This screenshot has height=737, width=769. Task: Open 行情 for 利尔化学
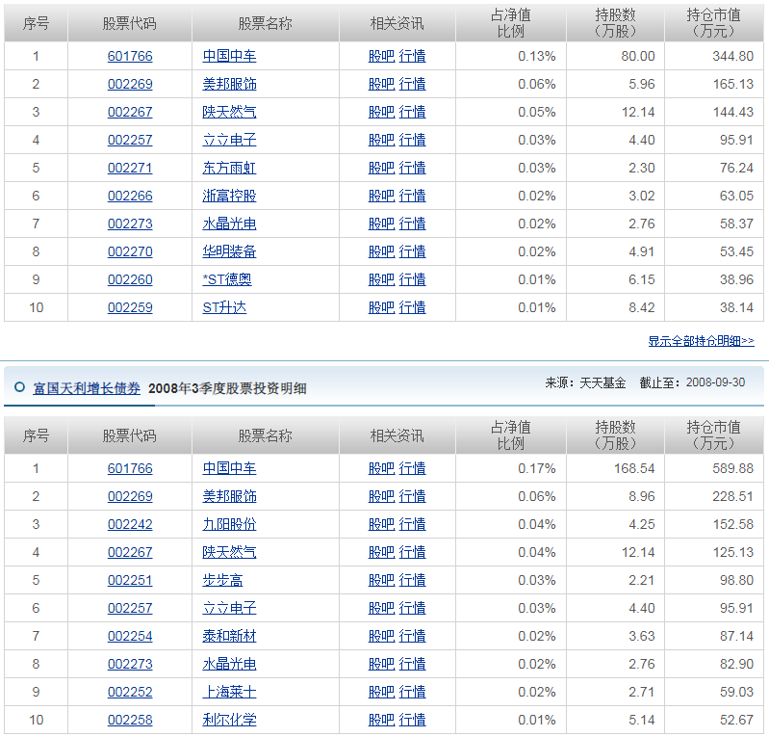(x=413, y=721)
